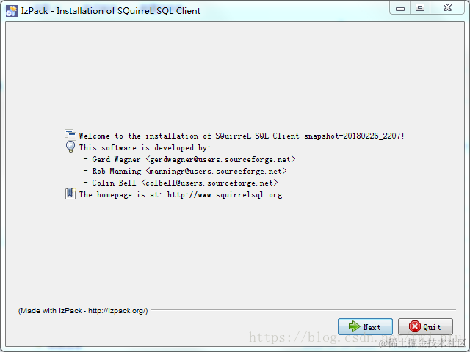Click the colbell@users.sourceforge.net email text

209,183
